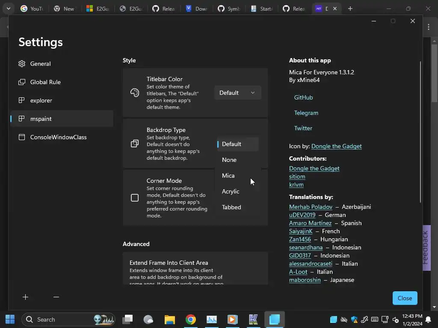Switch to the Symbols GitHub browser tab
The width and height of the screenshot is (438, 328).
pyautogui.click(x=229, y=9)
